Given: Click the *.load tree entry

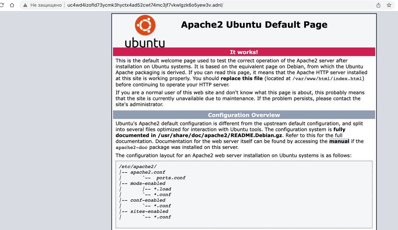Looking at the screenshot, I should 162,189.
